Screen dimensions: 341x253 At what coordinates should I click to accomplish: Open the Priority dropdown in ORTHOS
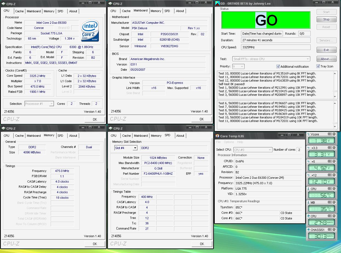coord(238,66)
